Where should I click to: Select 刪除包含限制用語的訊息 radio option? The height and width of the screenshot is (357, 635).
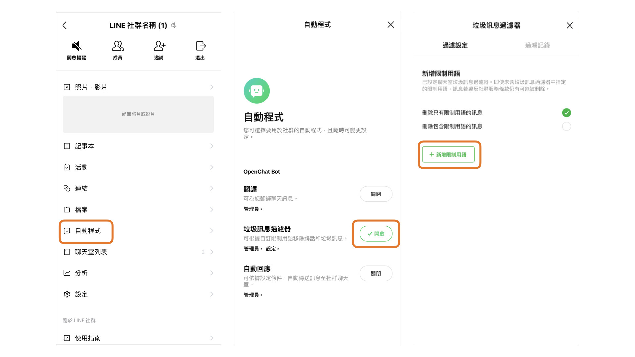tap(566, 126)
